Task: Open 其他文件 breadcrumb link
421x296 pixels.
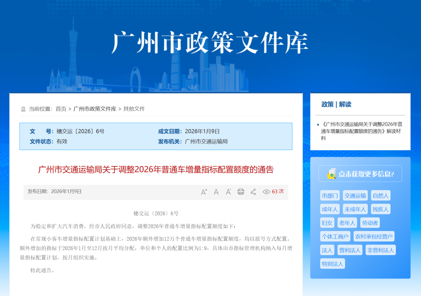Action: click(x=134, y=109)
